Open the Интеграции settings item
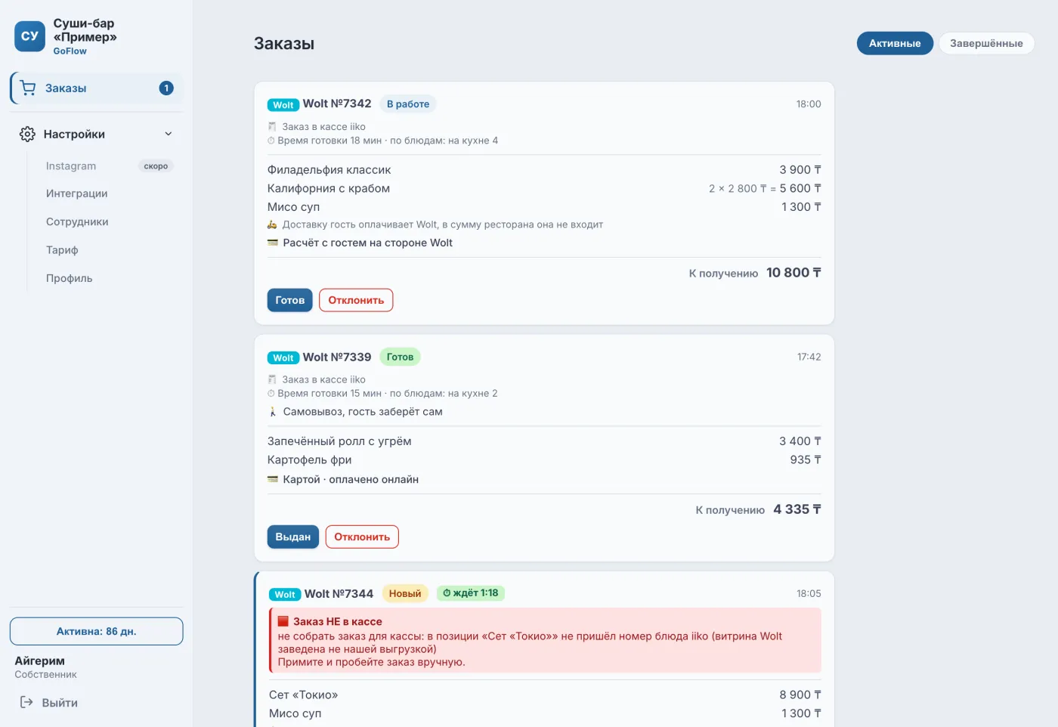The image size is (1058, 727). (x=110, y=193)
